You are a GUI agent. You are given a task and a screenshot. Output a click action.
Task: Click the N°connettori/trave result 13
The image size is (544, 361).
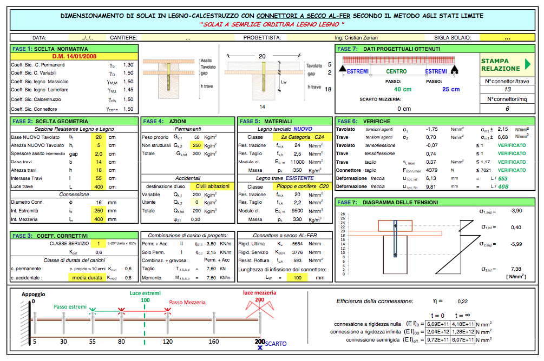pos(507,89)
